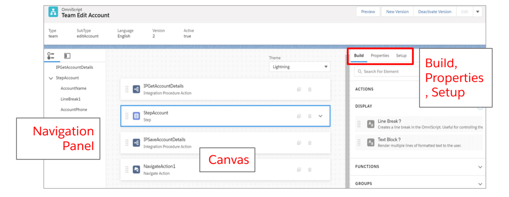
Task: Delete the NavigateAction1 element
Action: (310, 170)
